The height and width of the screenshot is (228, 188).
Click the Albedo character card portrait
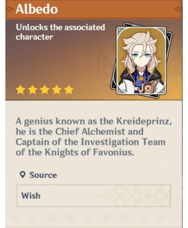(141, 60)
